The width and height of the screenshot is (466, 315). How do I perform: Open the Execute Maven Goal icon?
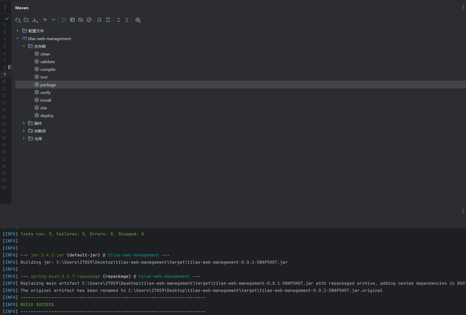pos(72,20)
